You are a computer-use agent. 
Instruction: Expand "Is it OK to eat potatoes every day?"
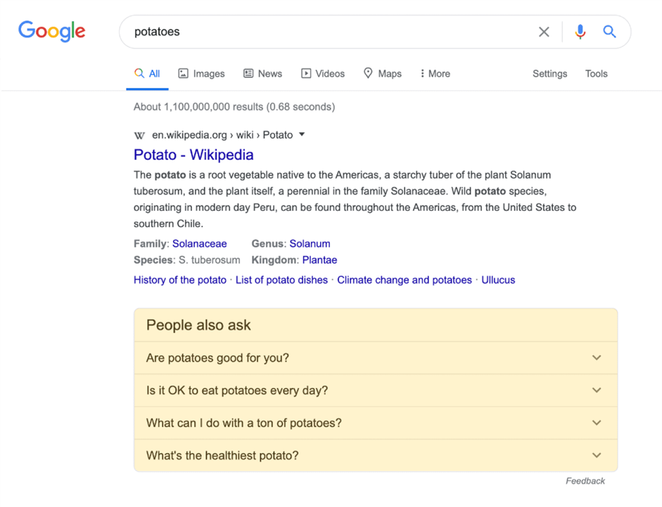(375, 390)
